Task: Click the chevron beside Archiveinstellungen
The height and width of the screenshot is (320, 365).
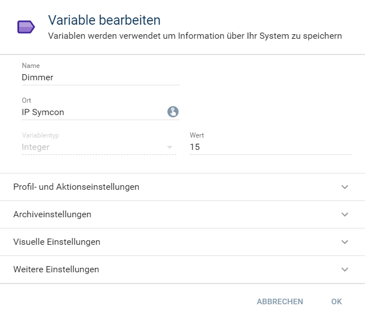Action: click(x=345, y=214)
